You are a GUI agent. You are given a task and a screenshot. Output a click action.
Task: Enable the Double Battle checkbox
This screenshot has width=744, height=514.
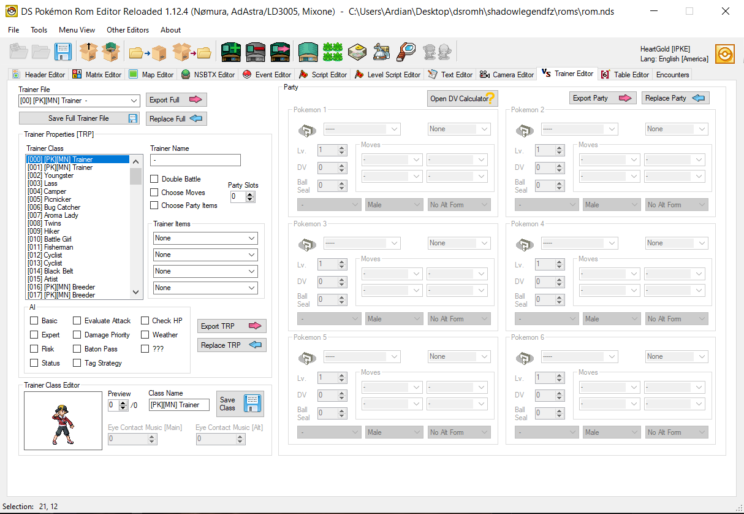tap(154, 179)
